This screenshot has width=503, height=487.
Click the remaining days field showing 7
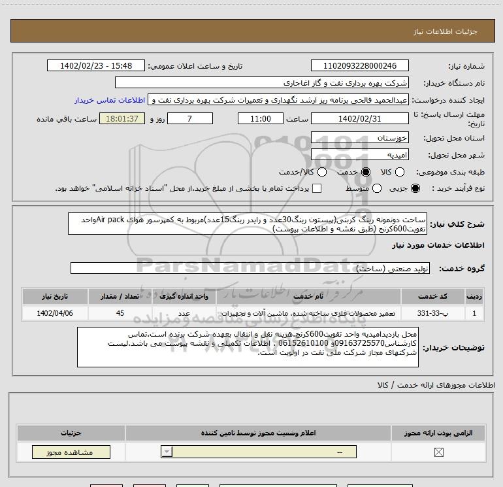tap(190, 119)
